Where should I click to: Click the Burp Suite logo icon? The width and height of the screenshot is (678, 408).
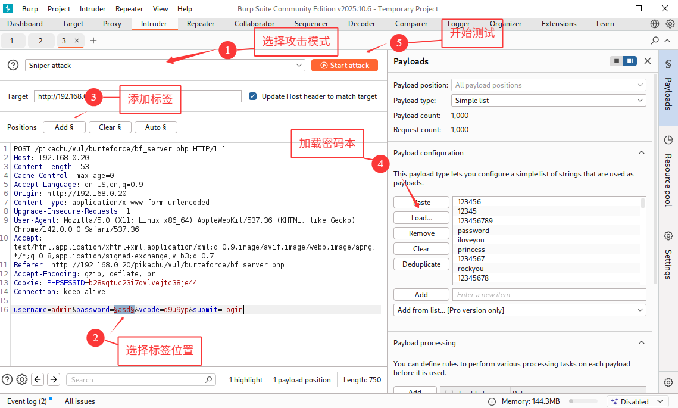click(7, 8)
